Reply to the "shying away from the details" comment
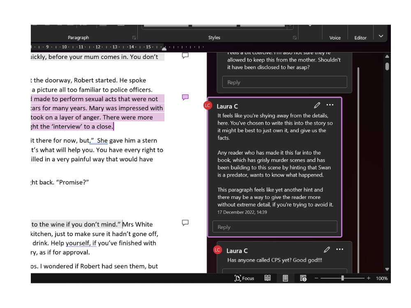 click(x=275, y=227)
